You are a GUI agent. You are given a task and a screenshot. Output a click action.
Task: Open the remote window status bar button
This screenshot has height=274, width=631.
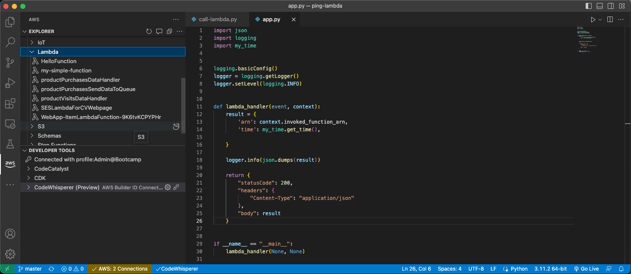point(7,269)
